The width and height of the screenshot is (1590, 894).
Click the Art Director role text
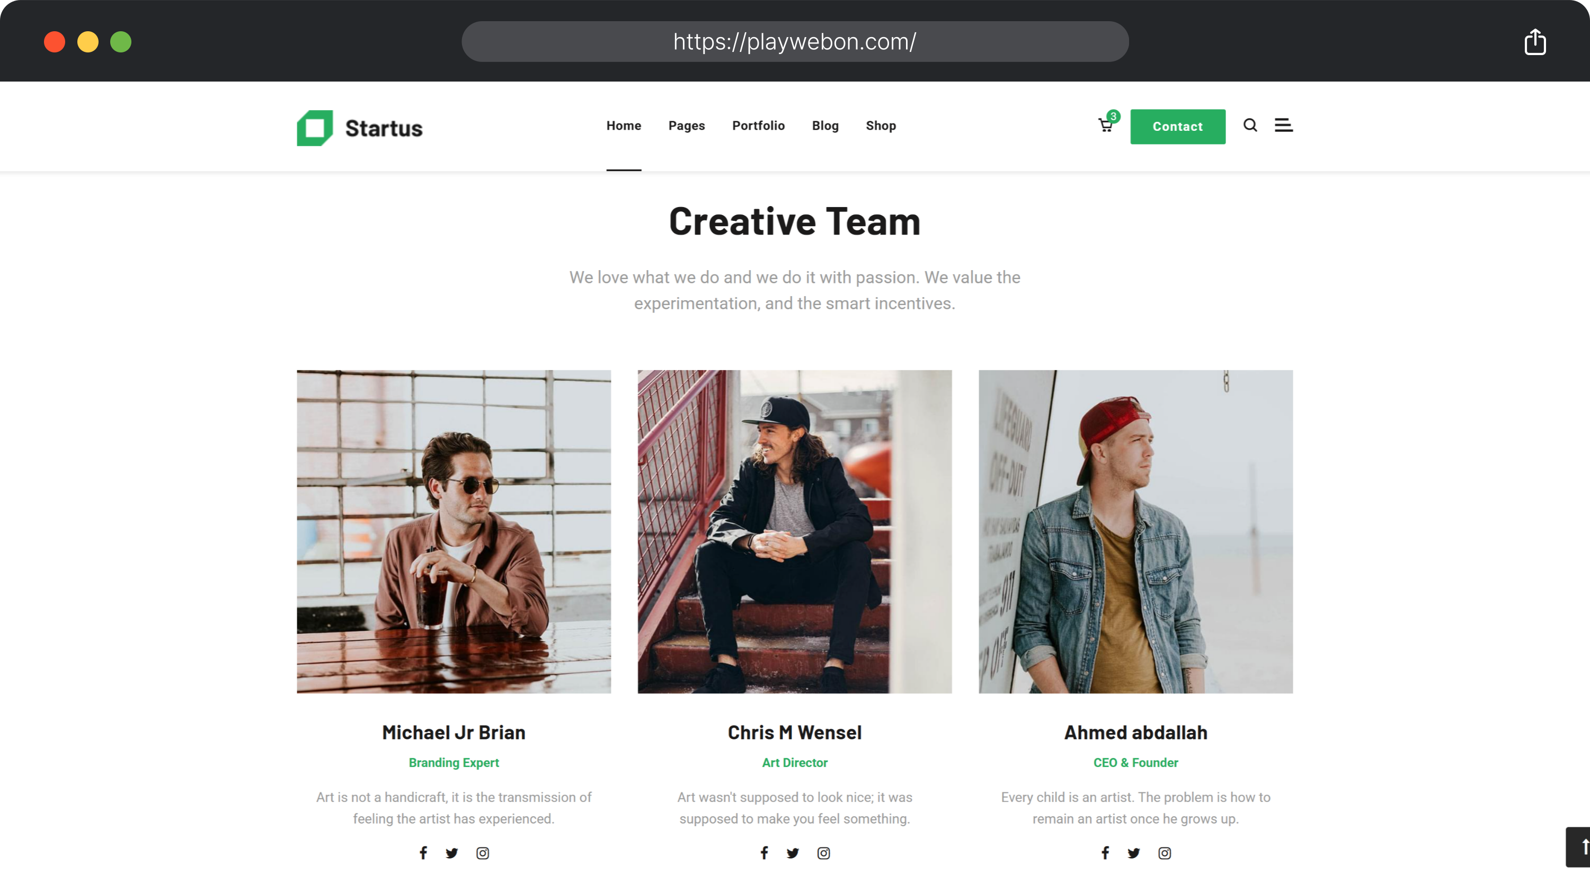[794, 763]
